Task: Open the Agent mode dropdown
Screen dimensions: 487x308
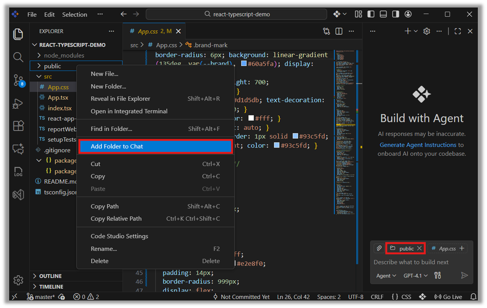Action: pyautogui.click(x=386, y=275)
